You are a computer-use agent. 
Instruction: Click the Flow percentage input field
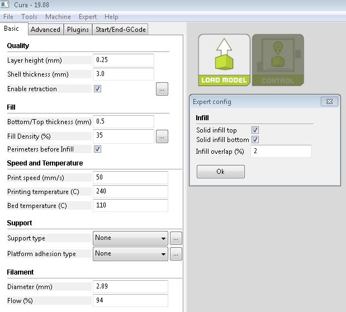[130, 300]
